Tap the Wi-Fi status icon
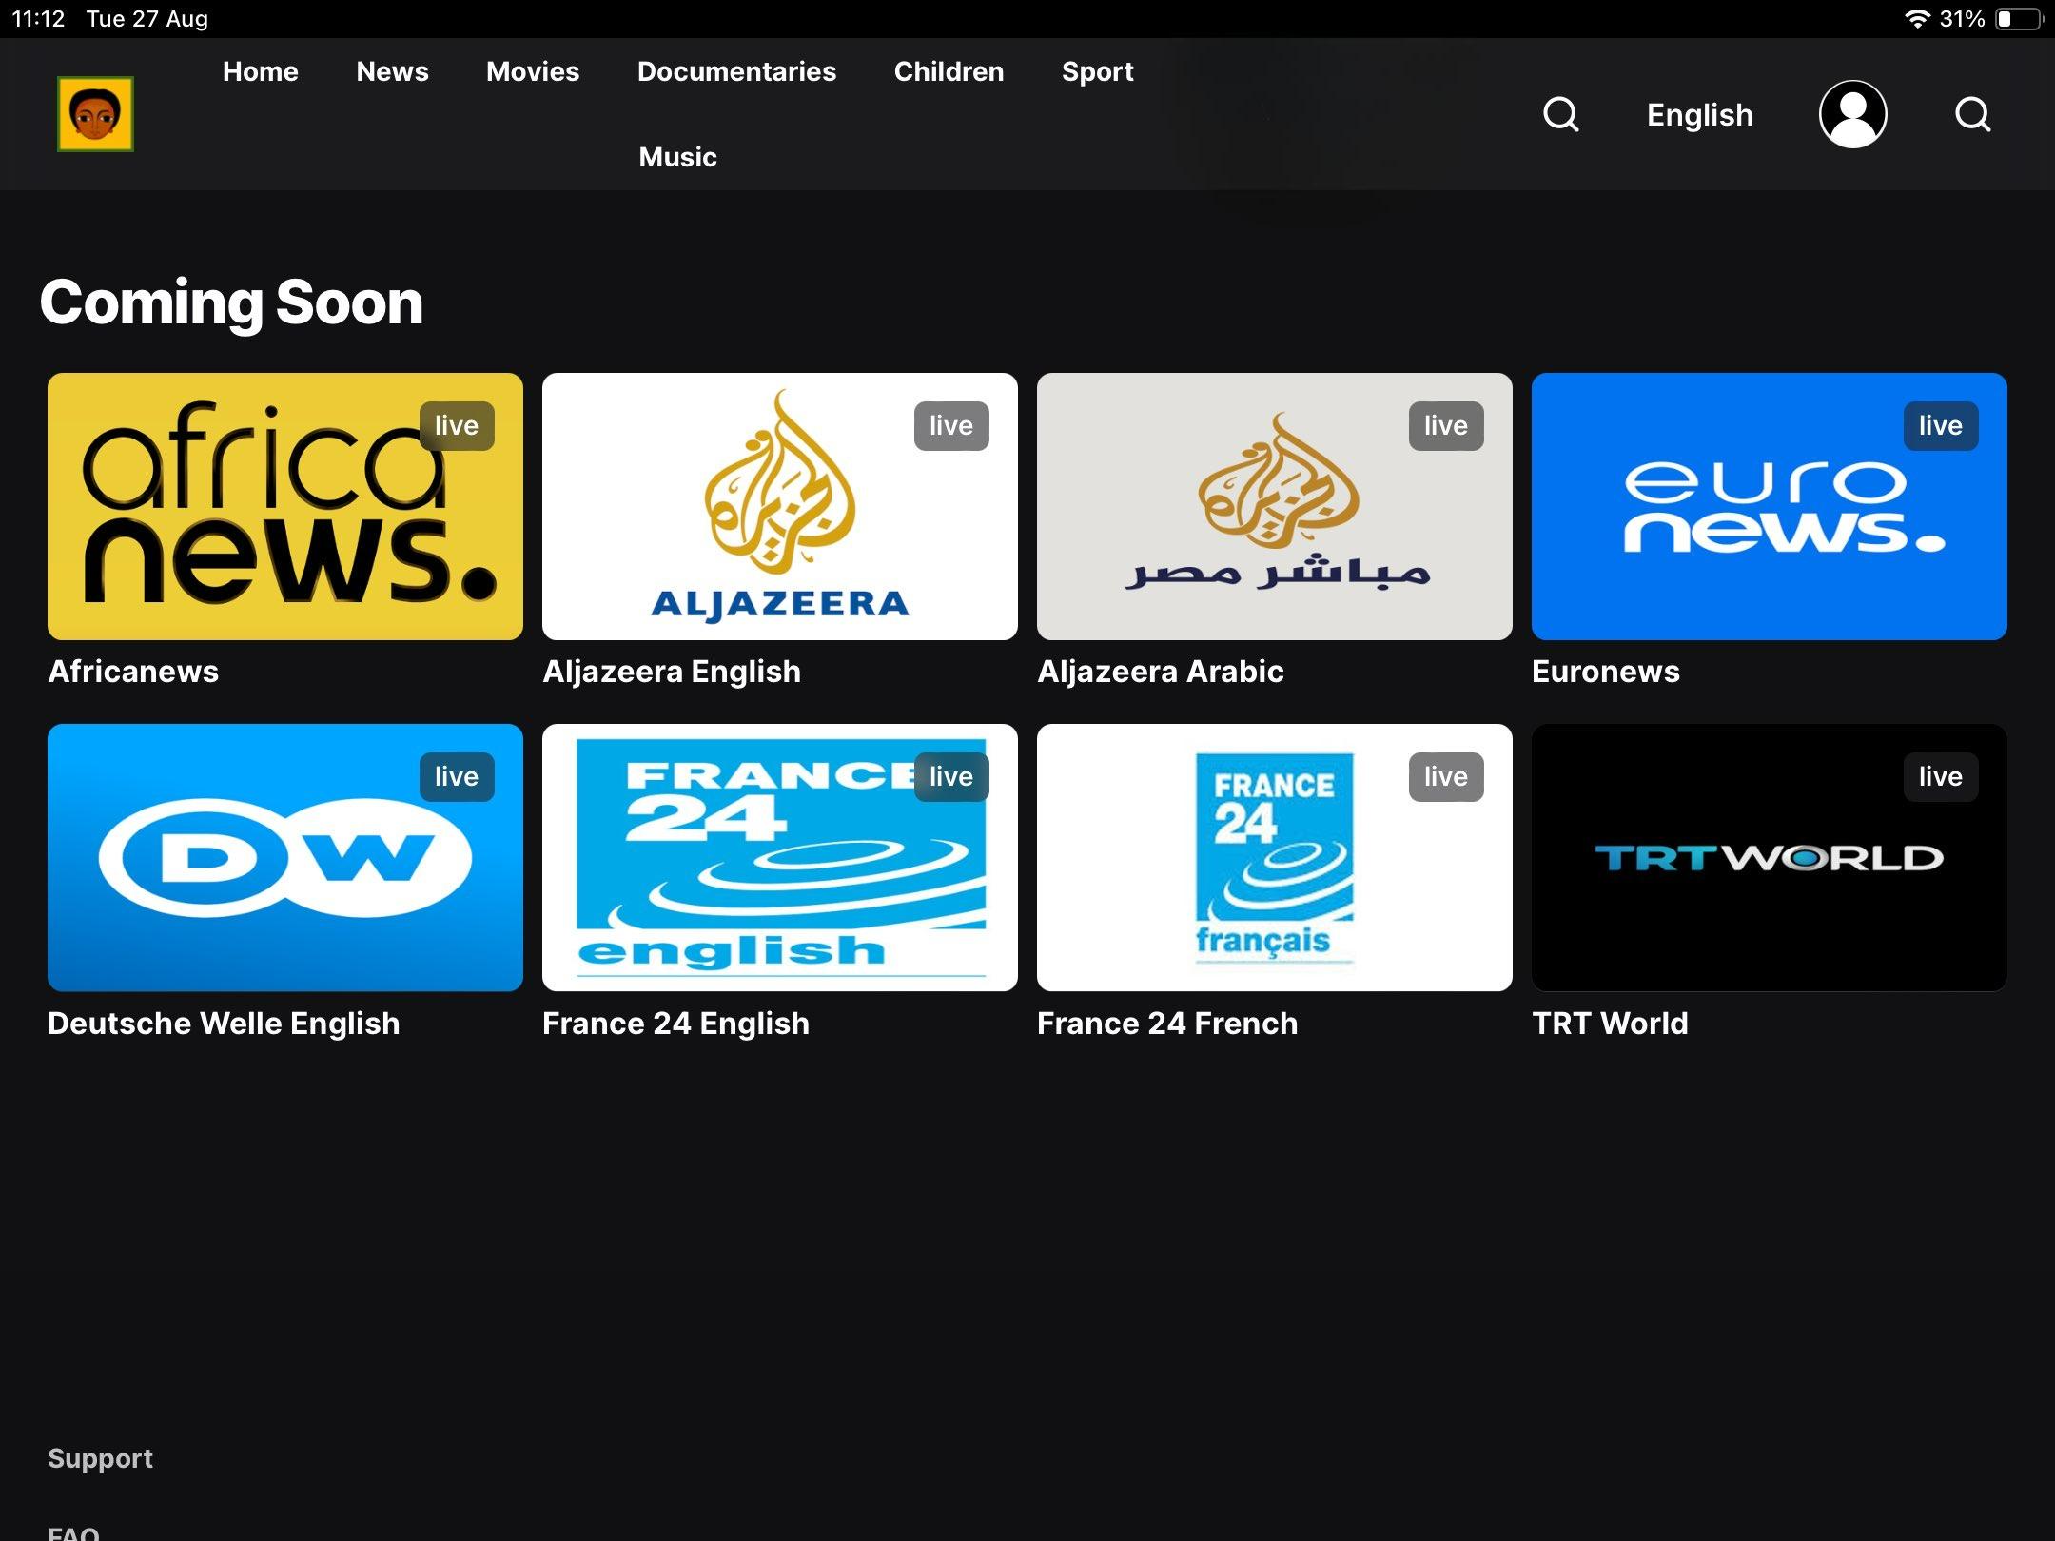The width and height of the screenshot is (2055, 1541). [x=1917, y=19]
